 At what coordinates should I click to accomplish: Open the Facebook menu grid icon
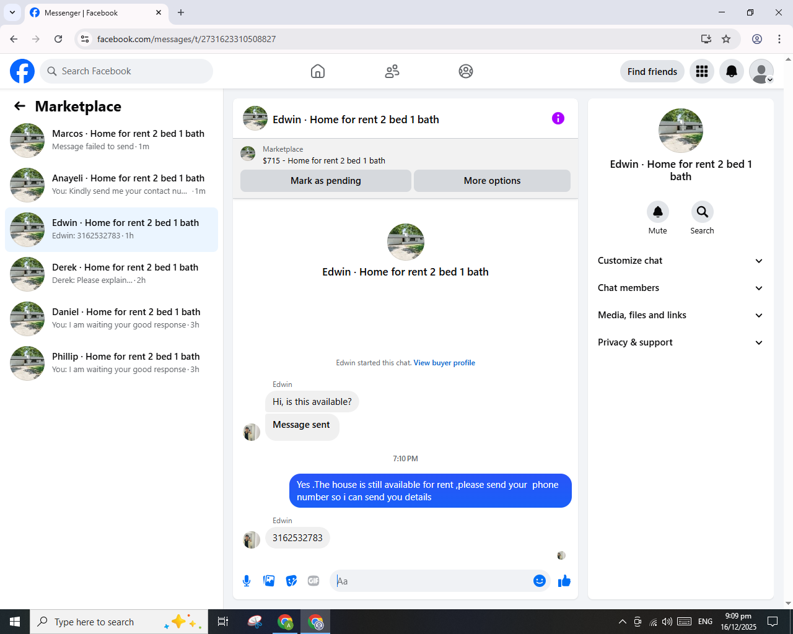(x=702, y=71)
